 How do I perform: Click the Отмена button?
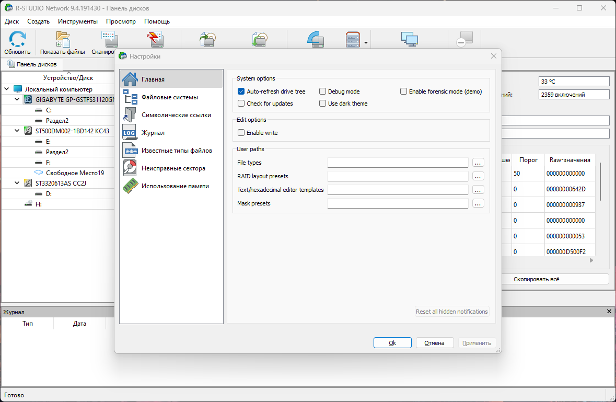[435, 342]
